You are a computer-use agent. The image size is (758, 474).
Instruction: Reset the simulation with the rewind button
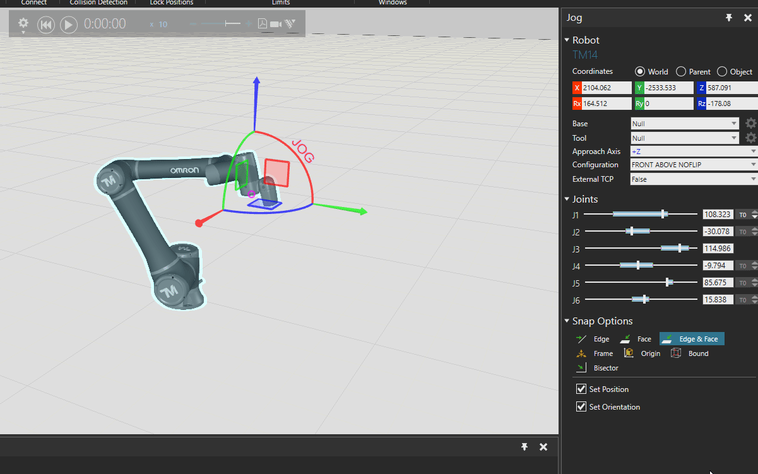point(46,25)
